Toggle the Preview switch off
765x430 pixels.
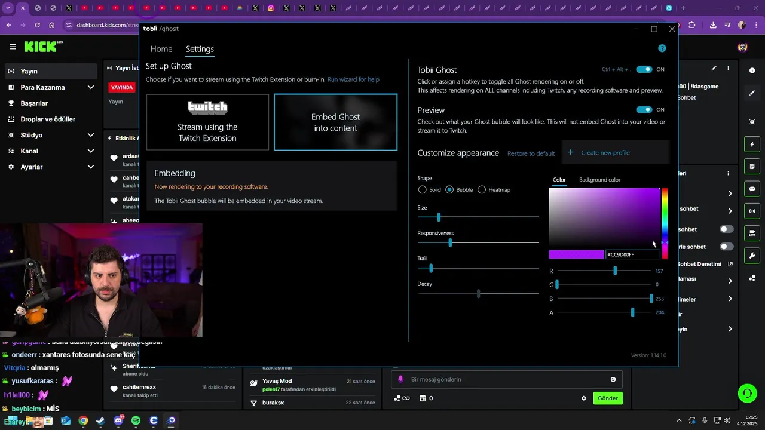pyautogui.click(x=644, y=110)
